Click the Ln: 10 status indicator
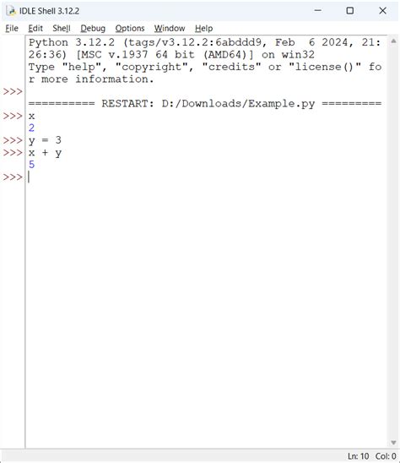Screen dimensions: 400x463 click(x=358, y=456)
